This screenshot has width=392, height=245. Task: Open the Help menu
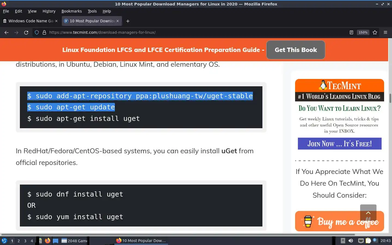click(107, 11)
